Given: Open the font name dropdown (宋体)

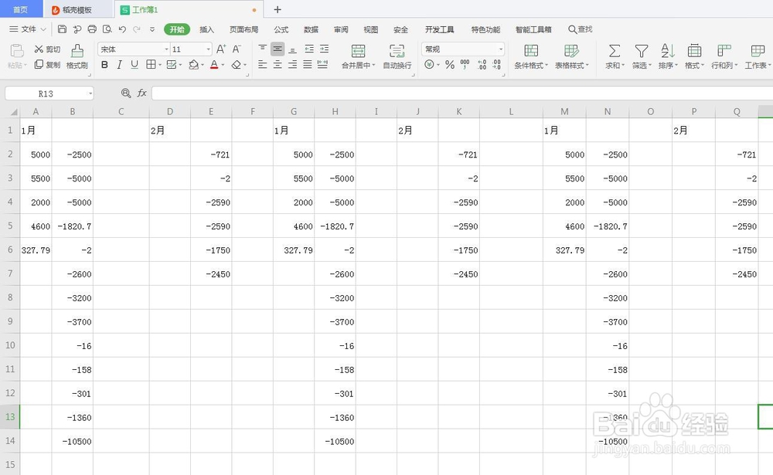Looking at the screenshot, I should (166, 49).
